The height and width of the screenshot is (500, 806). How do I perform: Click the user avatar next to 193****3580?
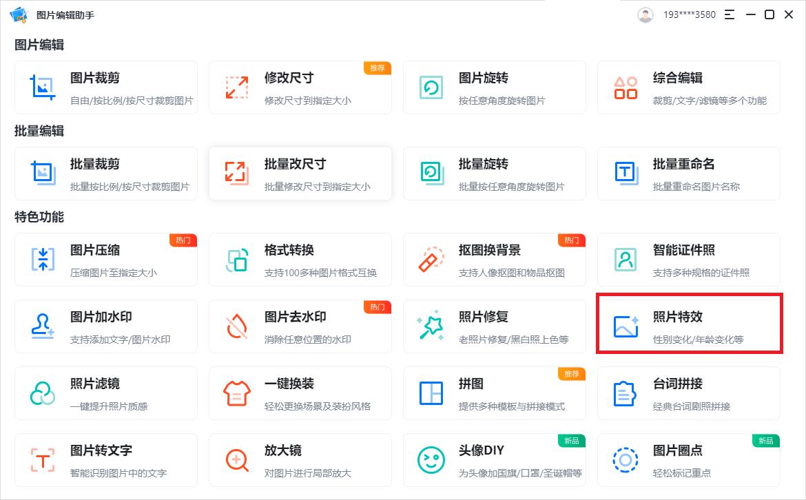[x=645, y=14]
